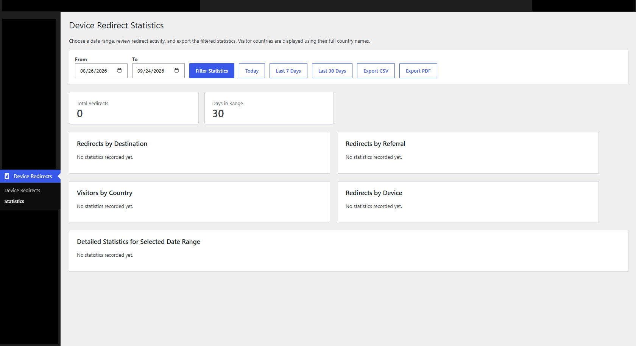Open the To date calendar picker icon
This screenshot has width=636, height=346.
(x=177, y=71)
